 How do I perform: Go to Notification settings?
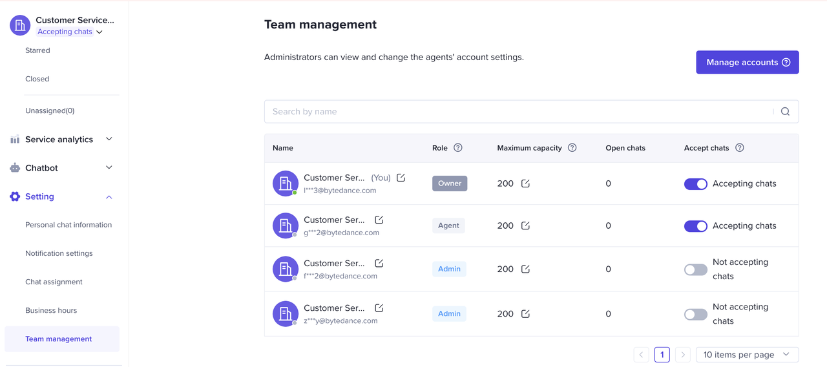click(59, 254)
